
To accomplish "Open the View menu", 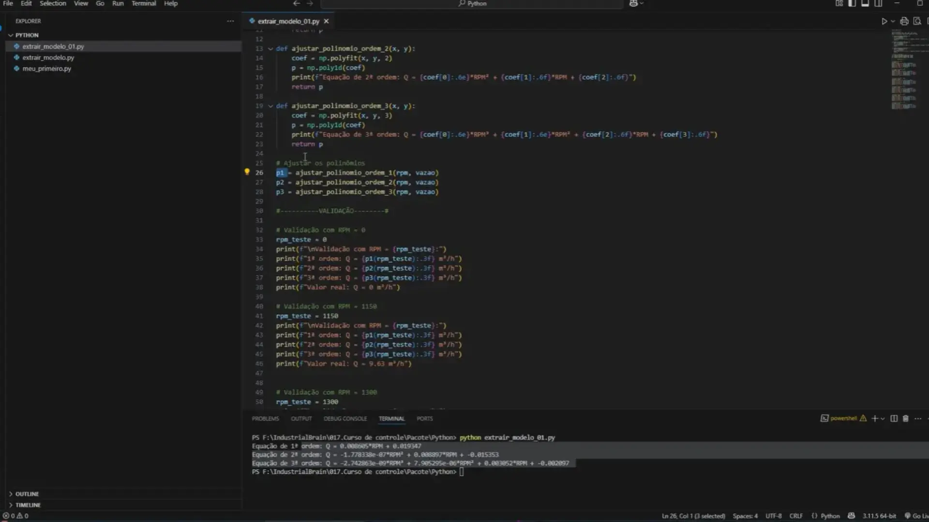I will [x=81, y=3].
